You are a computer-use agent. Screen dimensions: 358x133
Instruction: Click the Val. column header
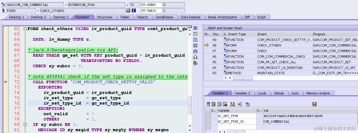pos(310,110)
